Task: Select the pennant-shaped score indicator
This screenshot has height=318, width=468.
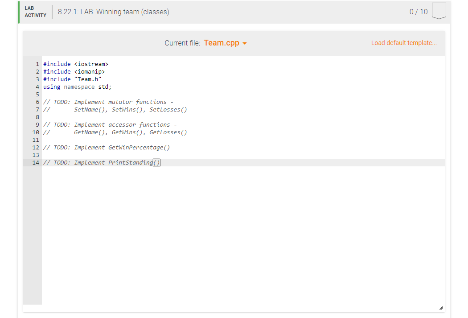Action: [439, 10]
